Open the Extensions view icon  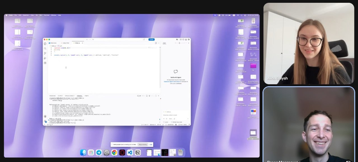45,63
